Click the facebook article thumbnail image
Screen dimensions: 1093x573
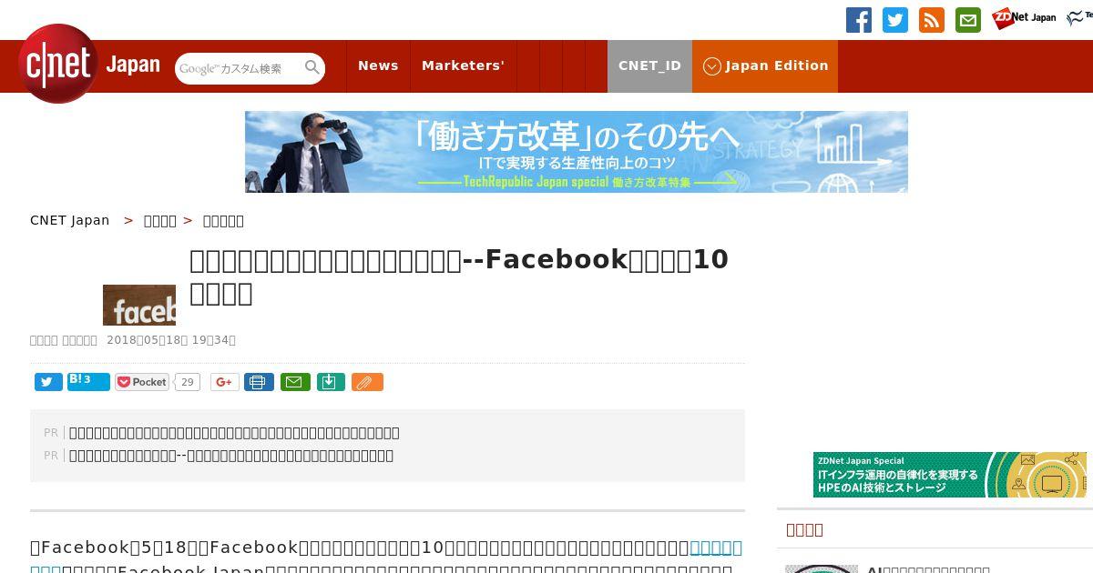pos(139,305)
